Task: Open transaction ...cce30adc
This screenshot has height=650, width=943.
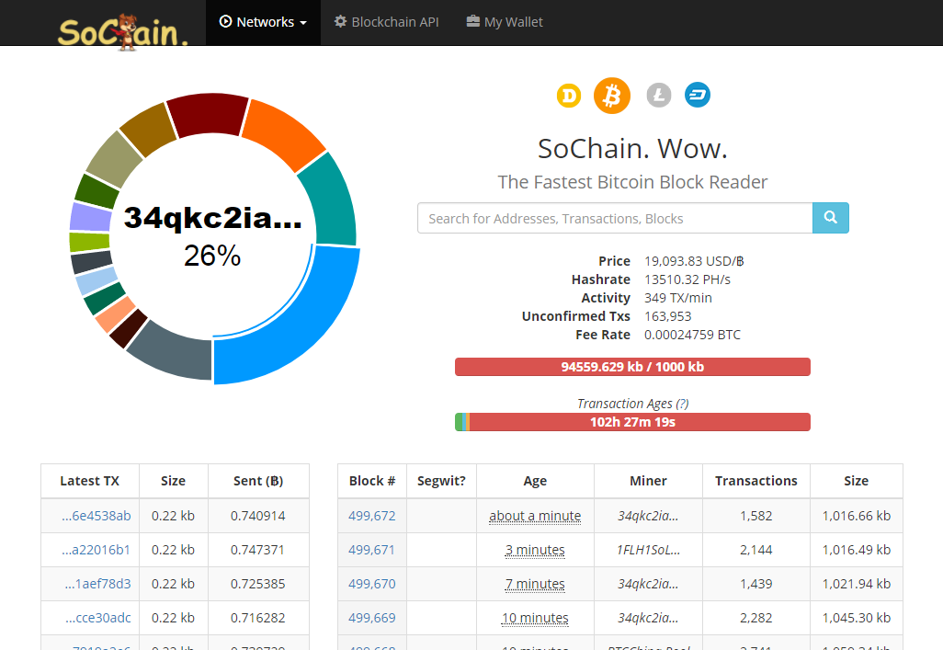Action: coord(98,618)
